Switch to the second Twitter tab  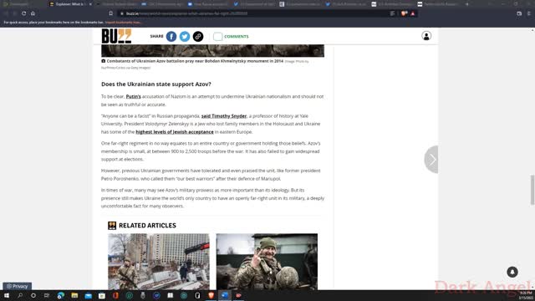pos(346,4)
